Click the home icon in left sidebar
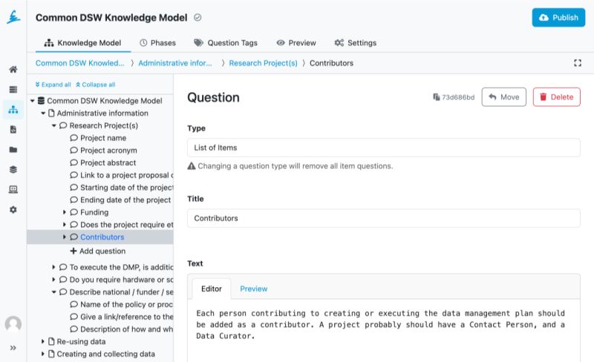The image size is (594, 362). [13, 70]
